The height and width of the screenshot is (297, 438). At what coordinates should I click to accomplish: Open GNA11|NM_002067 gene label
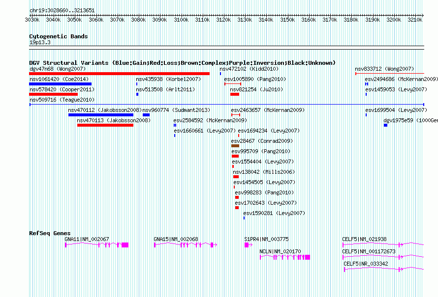point(87,239)
